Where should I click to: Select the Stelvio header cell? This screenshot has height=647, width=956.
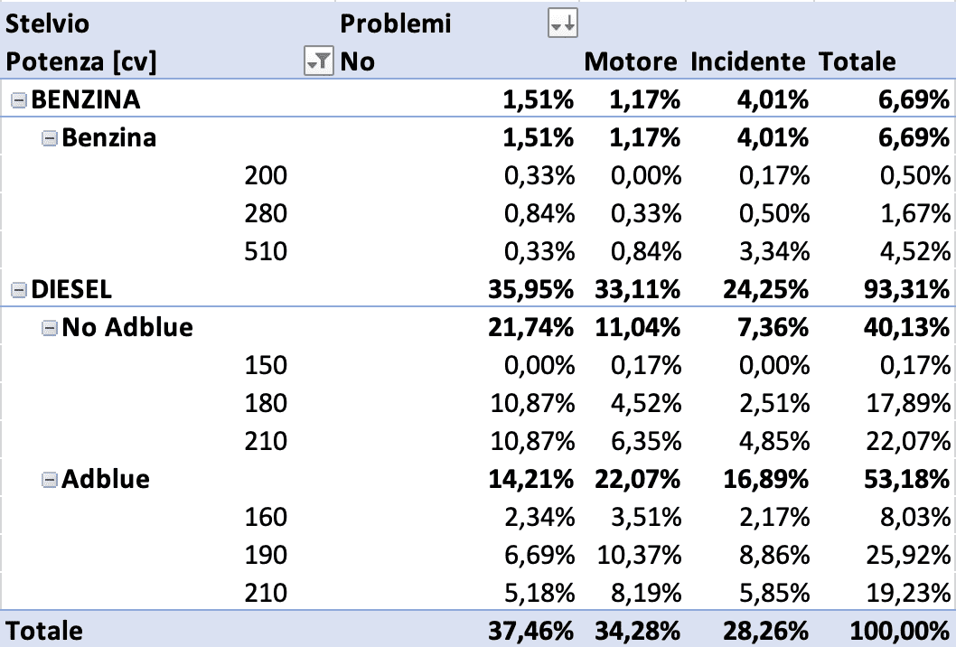pos(48,23)
